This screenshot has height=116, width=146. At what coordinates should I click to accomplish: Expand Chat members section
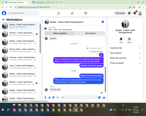point(125,53)
